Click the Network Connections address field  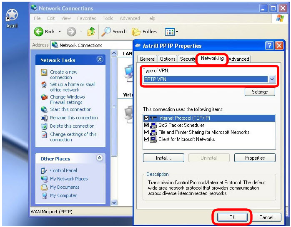pos(92,45)
